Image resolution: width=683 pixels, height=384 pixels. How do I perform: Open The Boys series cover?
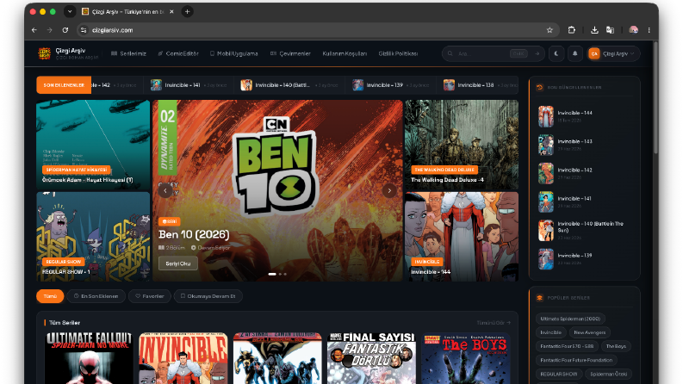pos(465,358)
